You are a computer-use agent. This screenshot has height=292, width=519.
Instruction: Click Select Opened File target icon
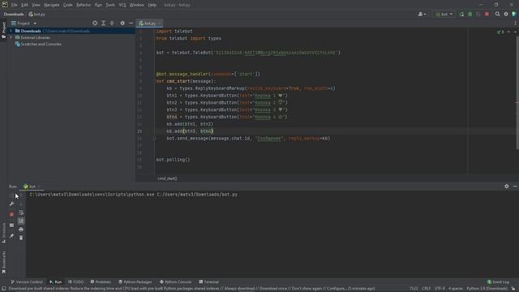(x=95, y=24)
